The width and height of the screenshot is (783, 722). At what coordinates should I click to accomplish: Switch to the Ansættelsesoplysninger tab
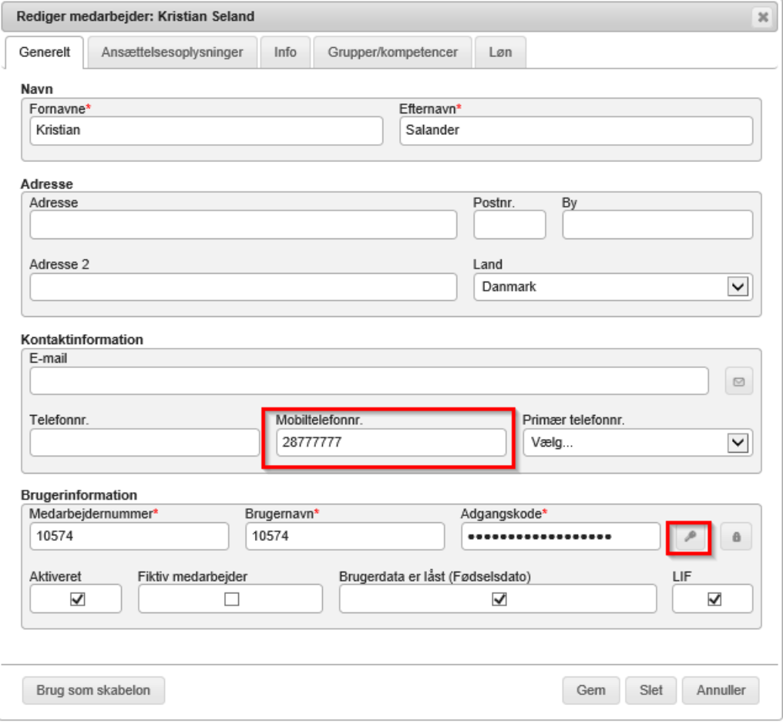tap(172, 52)
